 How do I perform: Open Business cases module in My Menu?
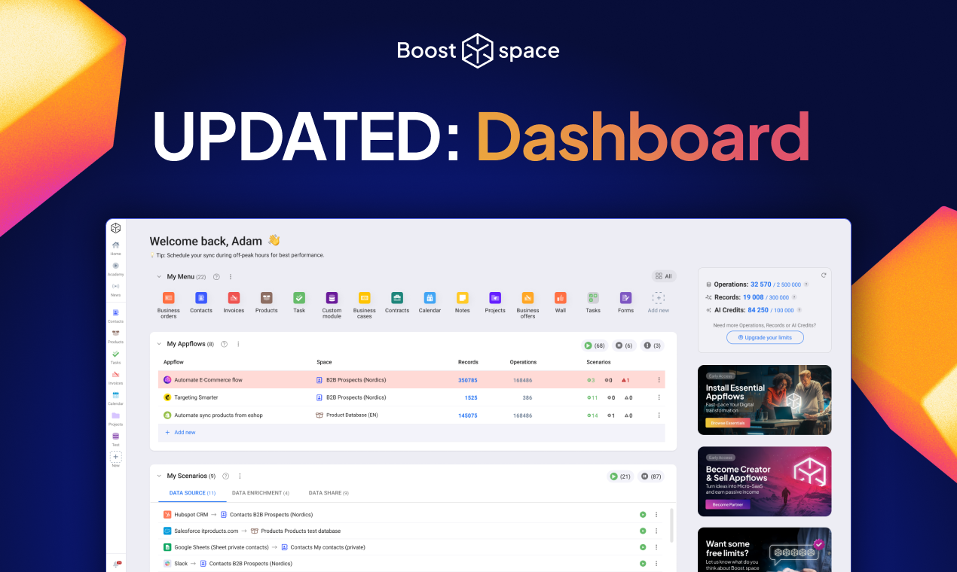pos(365,304)
